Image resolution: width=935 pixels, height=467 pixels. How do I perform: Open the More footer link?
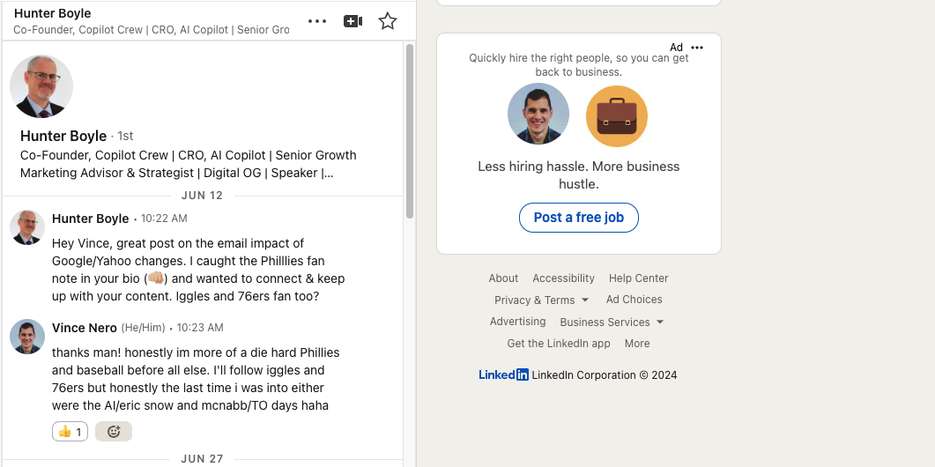pos(637,344)
